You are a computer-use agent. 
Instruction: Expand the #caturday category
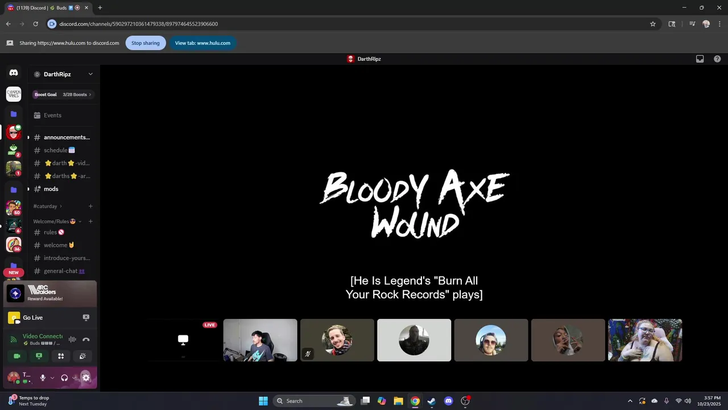48,206
